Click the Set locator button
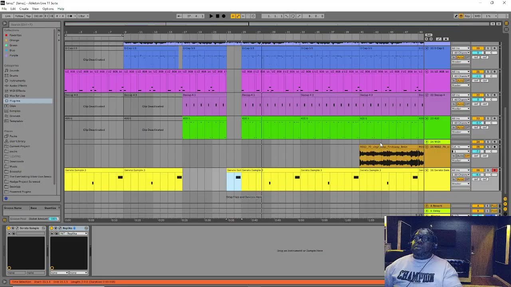This screenshot has height=287, width=511. (429, 35)
